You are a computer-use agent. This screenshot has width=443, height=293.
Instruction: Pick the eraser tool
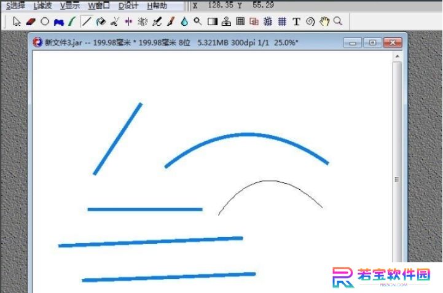[31, 21]
